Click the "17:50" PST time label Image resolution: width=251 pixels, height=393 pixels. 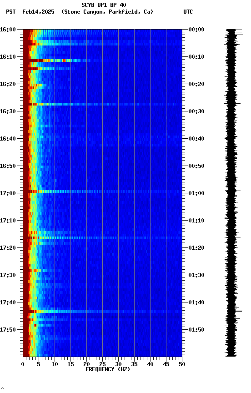(8, 330)
